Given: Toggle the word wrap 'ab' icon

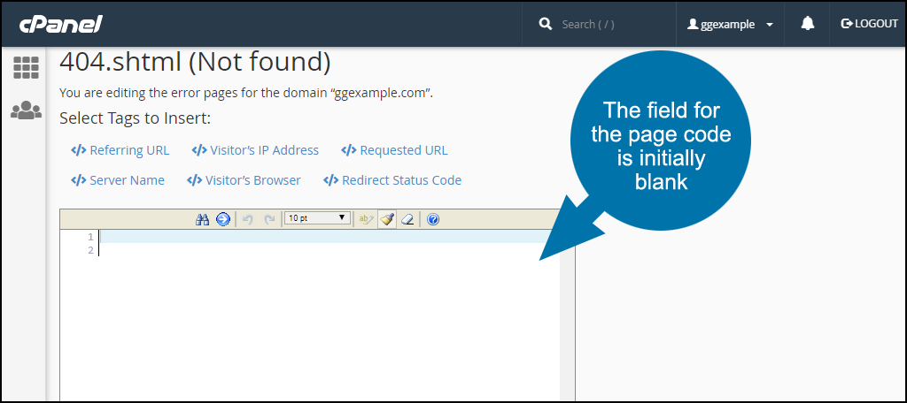Looking at the screenshot, I should coord(365,219).
